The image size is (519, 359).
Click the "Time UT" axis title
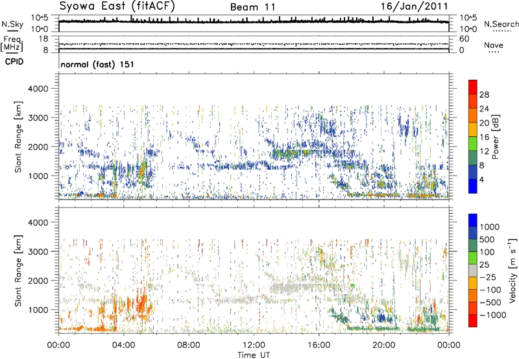[x=254, y=355]
